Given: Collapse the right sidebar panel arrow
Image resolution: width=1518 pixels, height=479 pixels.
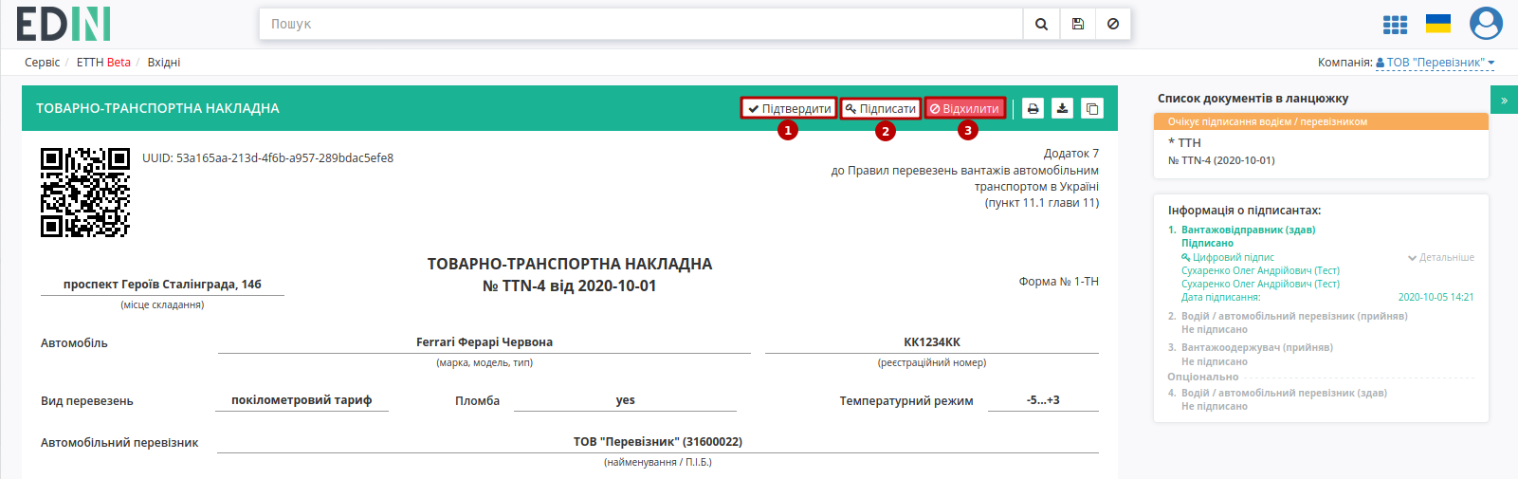Looking at the screenshot, I should (1504, 100).
